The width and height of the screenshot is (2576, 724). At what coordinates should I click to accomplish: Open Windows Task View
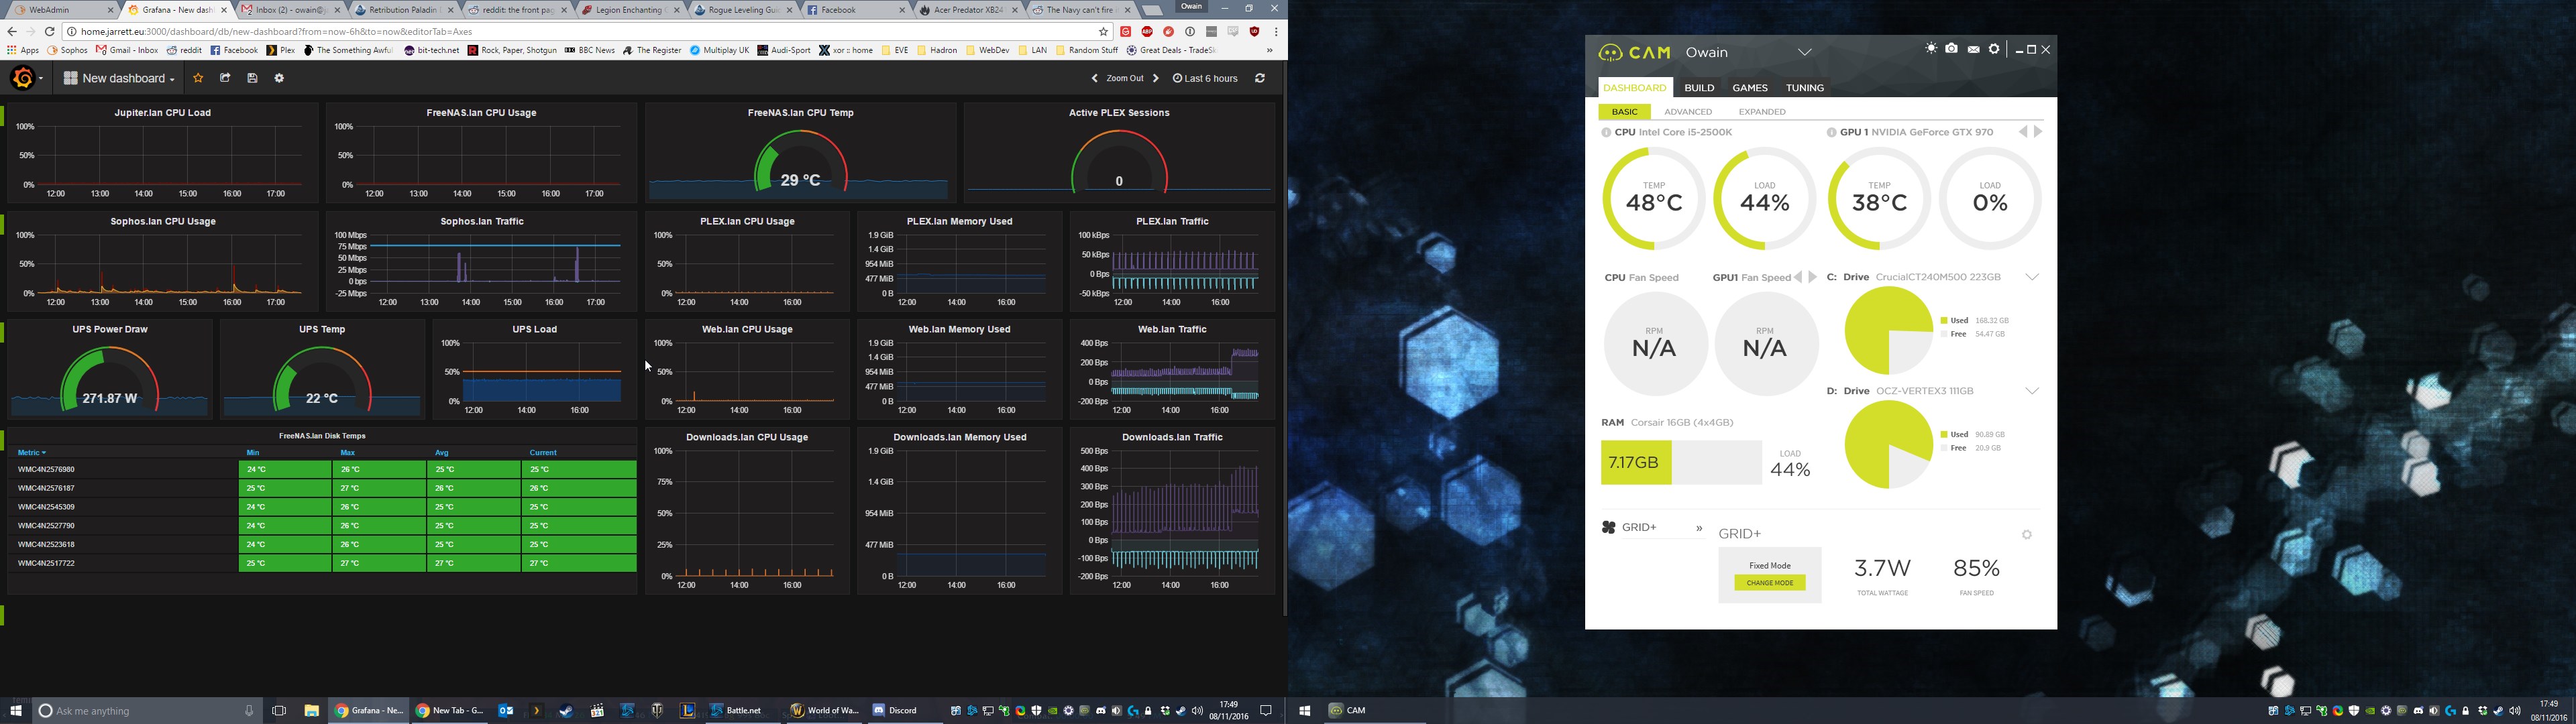(x=279, y=711)
